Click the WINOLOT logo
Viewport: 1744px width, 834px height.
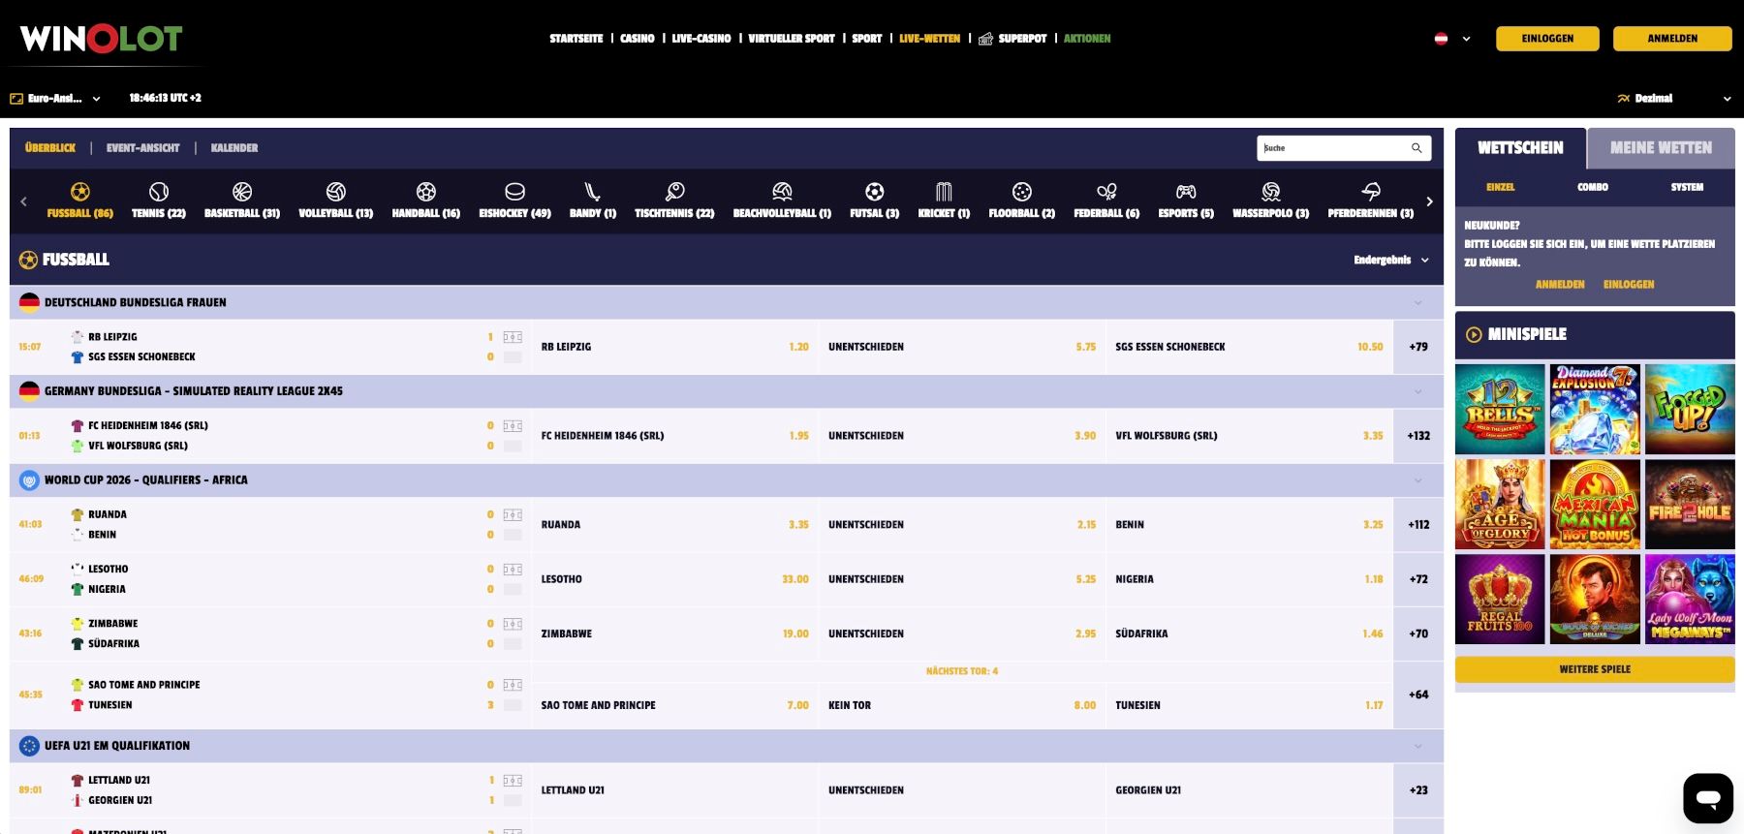point(102,38)
